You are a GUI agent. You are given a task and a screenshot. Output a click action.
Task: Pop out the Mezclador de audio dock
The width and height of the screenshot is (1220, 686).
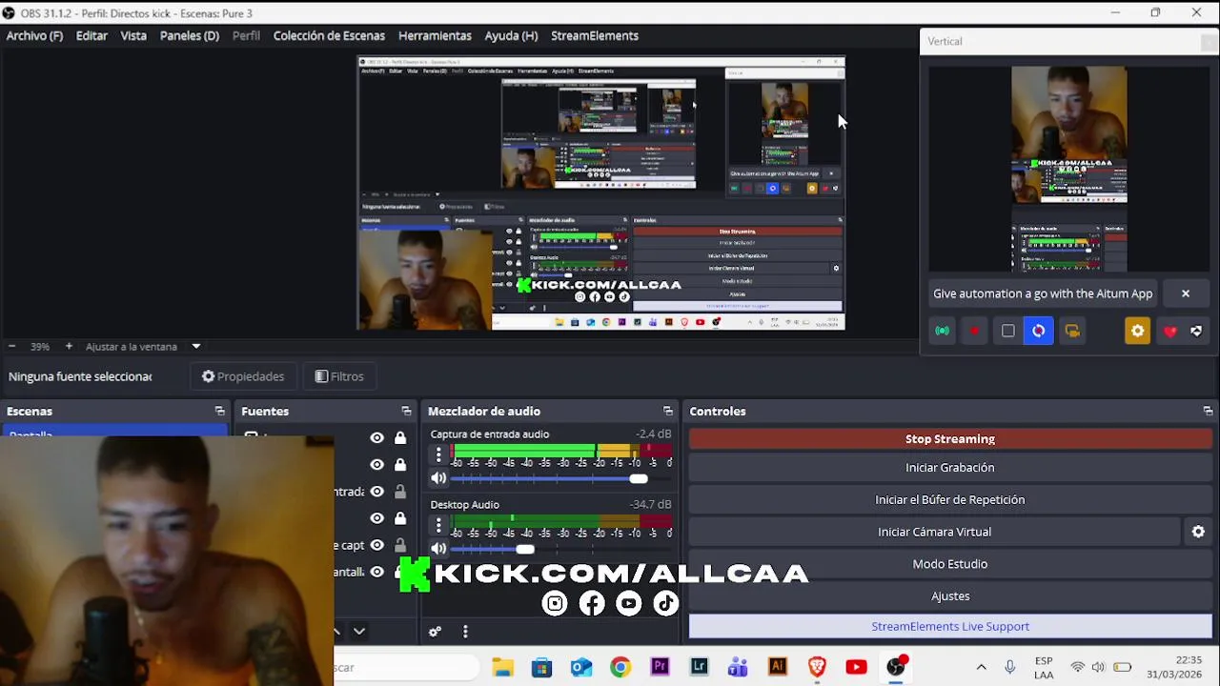coord(667,411)
